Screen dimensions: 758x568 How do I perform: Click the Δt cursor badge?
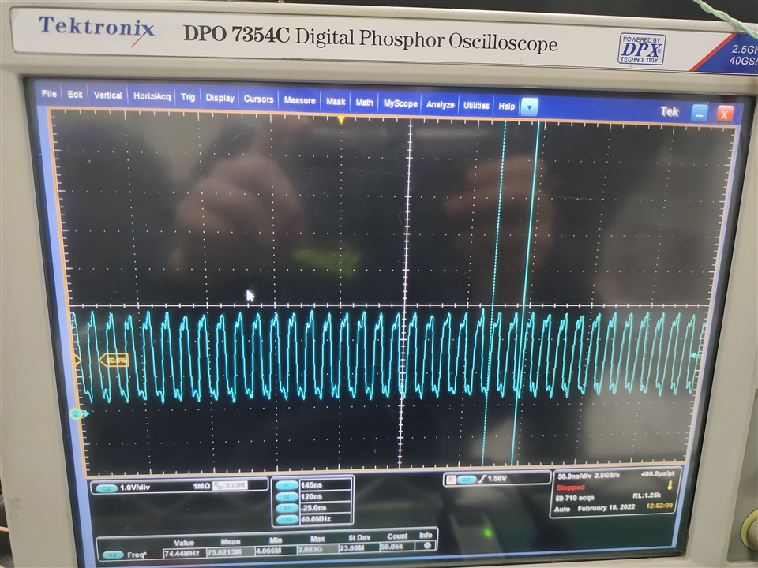point(287,509)
